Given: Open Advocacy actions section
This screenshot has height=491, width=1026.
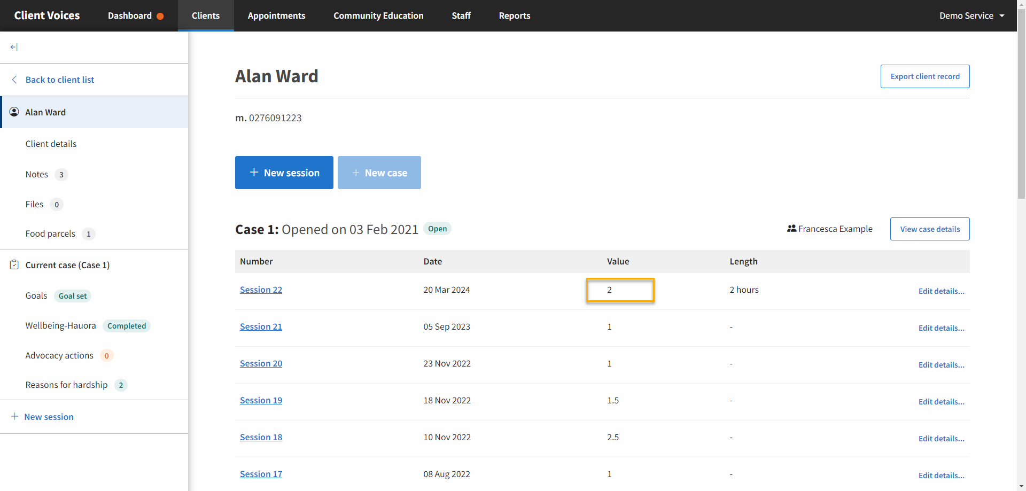Looking at the screenshot, I should [59, 355].
